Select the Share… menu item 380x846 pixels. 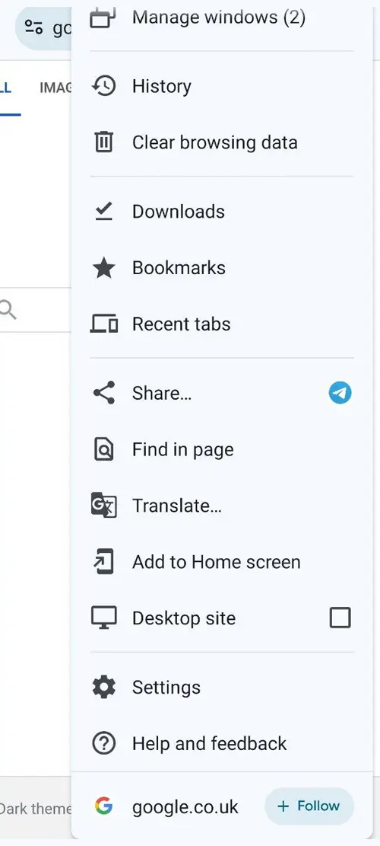[x=222, y=394]
